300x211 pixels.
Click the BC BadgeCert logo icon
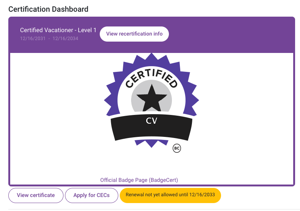(x=176, y=148)
